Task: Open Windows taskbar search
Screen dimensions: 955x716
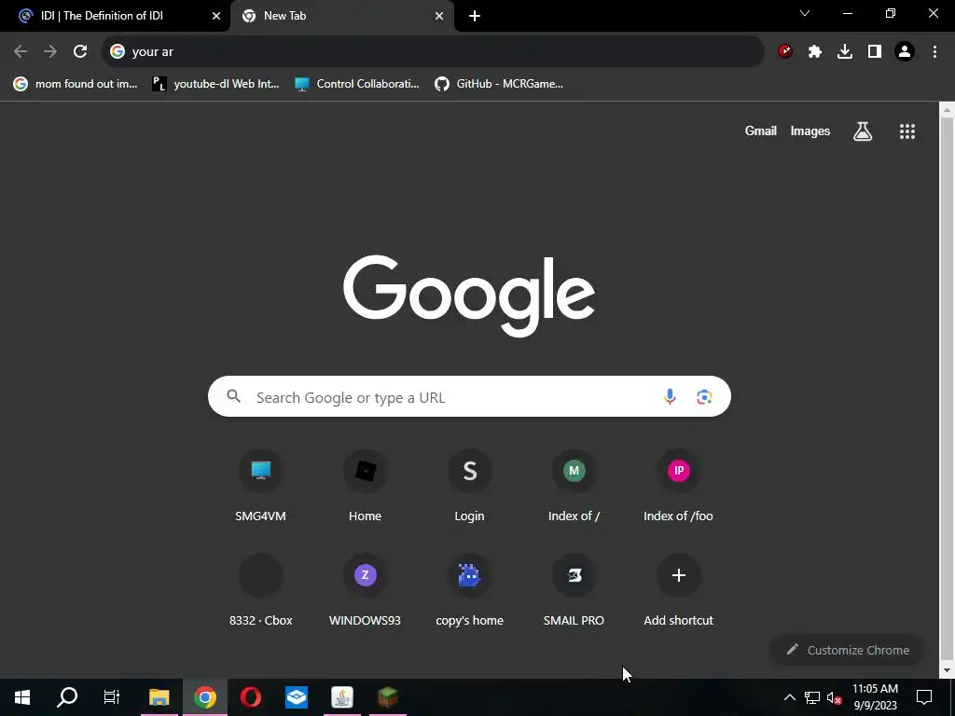Action: click(67, 697)
